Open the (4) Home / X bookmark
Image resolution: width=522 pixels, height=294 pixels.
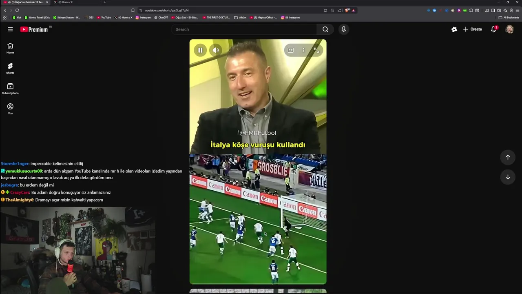pos(123,18)
